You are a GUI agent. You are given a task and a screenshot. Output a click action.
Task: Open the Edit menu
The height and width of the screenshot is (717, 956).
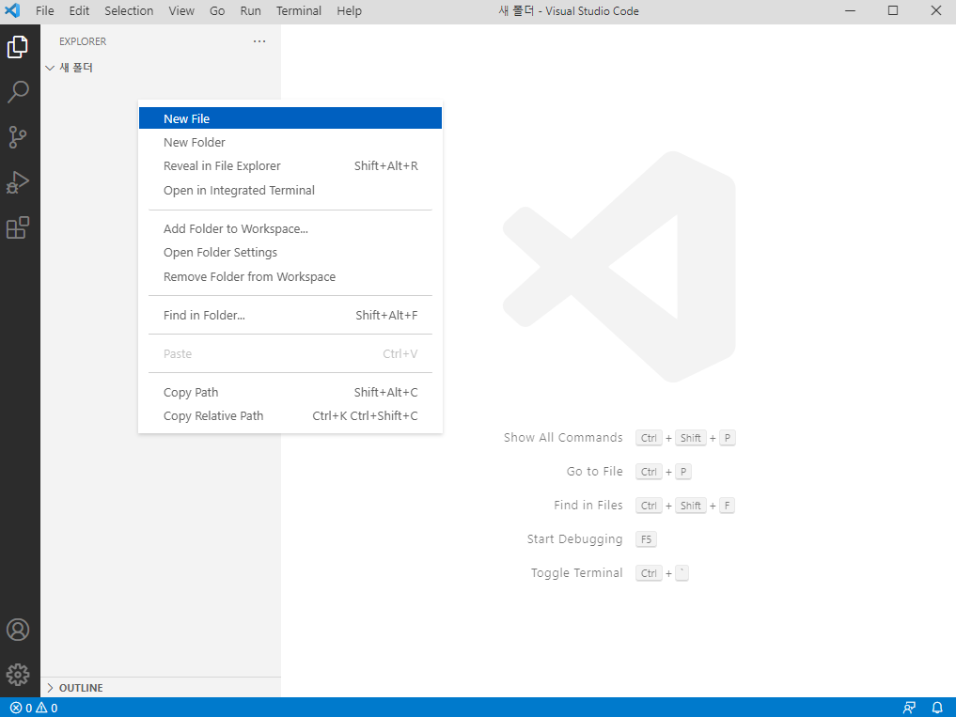click(x=79, y=11)
